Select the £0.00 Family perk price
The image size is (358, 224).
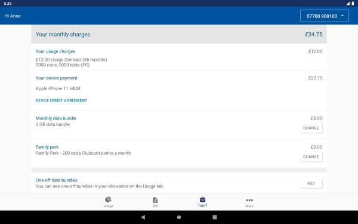pyautogui.click(x=317, y=147)
